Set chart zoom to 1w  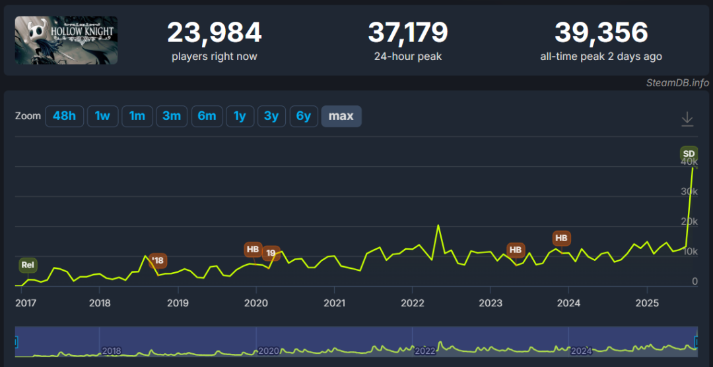tap(102, 116)
